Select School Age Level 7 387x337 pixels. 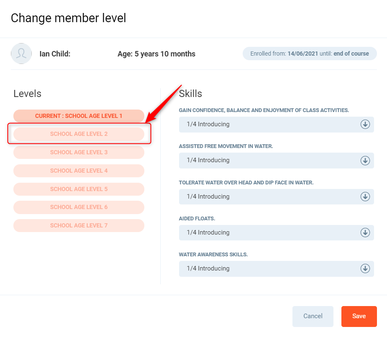coord(79,225)
